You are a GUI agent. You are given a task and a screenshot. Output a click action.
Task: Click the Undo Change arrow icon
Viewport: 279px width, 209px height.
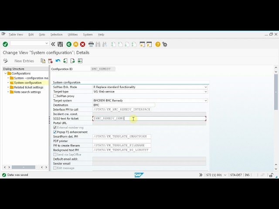[58, 61]
